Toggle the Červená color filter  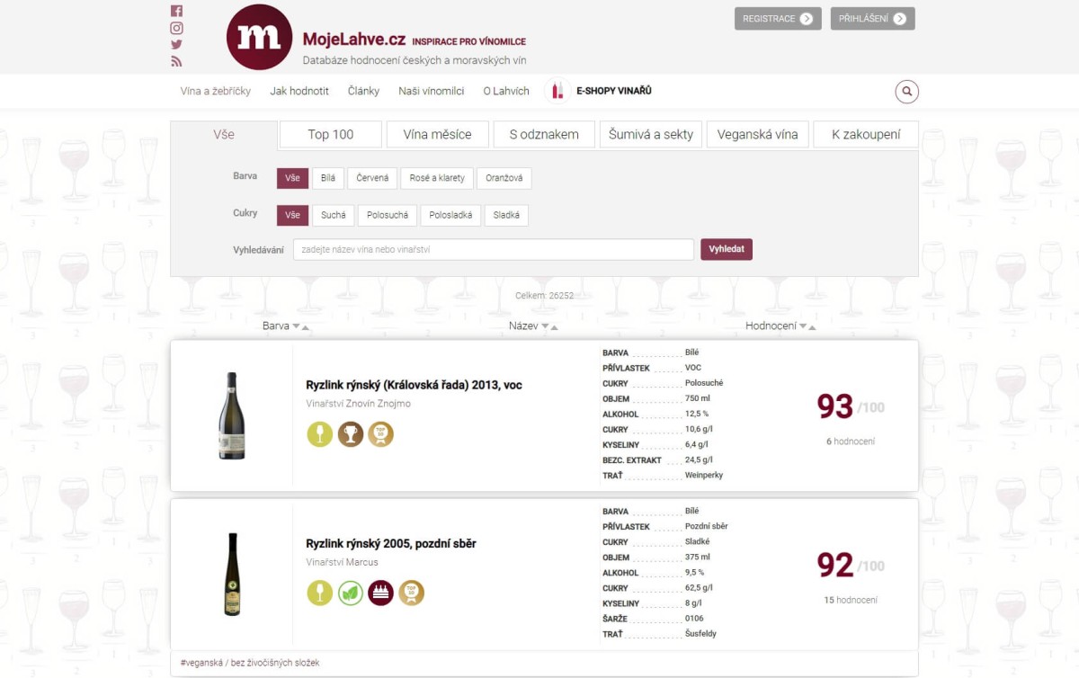pyautogui.click(x=372, y=178)
